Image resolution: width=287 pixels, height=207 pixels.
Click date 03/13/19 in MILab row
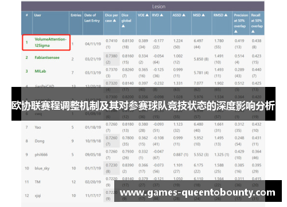(x=93, y=73)
